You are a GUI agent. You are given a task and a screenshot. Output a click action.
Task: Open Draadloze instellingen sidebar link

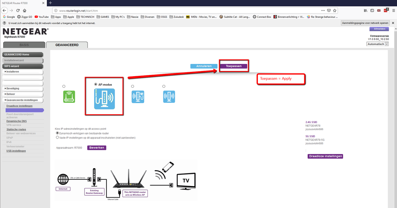click(x=19, y=106)
